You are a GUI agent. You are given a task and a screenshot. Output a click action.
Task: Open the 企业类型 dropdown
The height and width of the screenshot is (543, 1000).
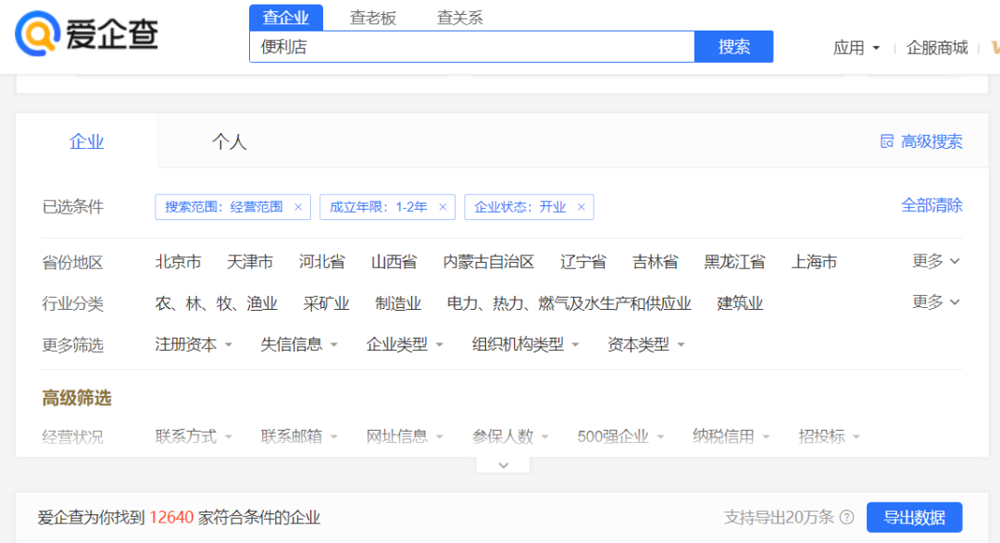tap(405, 344)
